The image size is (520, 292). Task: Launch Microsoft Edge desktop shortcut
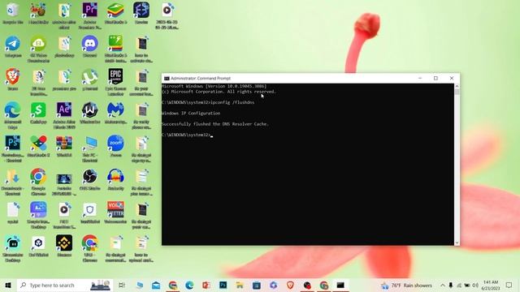click(13, 115)
